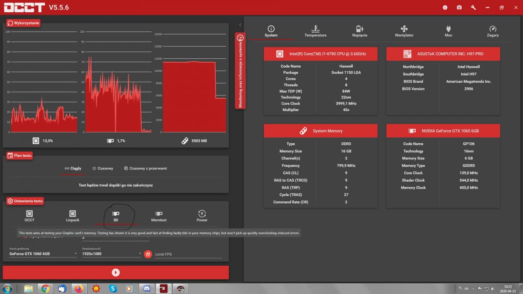Click the Ustawienia testu section header

click(25, 201)
